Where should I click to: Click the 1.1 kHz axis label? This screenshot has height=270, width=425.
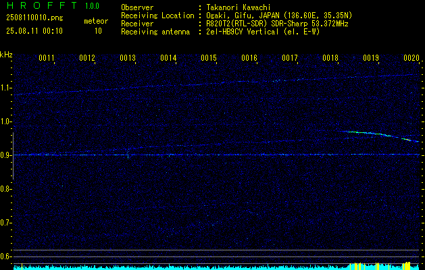pyautogui.click(x=5, y=88)
